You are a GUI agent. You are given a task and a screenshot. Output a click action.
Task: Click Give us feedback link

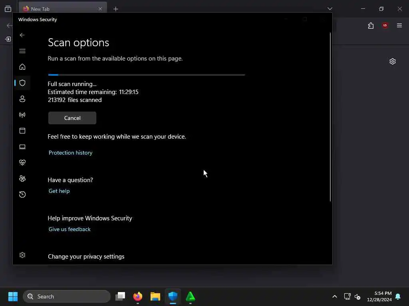coord(69,229)
